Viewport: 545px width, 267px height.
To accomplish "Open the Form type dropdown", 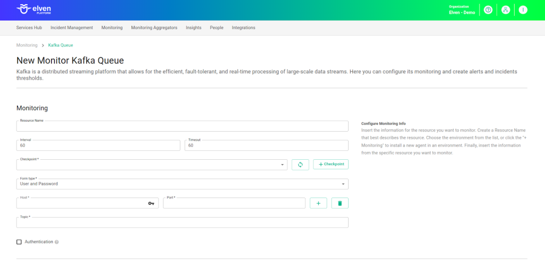I will pos(343,184).
